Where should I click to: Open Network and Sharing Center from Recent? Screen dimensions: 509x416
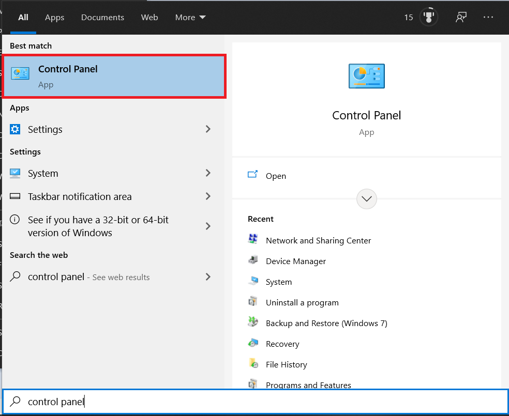(x=318, y=240)
